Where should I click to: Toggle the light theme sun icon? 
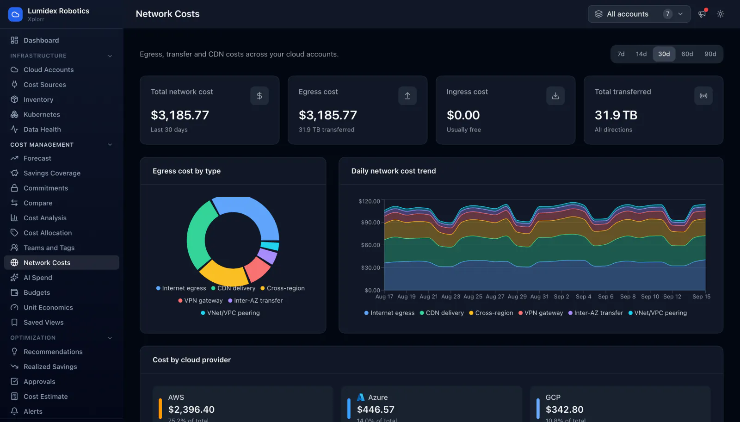coord(721,14)
